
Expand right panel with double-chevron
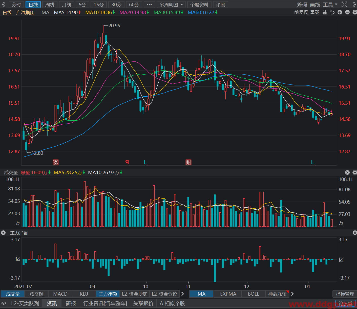pos(354,5)
